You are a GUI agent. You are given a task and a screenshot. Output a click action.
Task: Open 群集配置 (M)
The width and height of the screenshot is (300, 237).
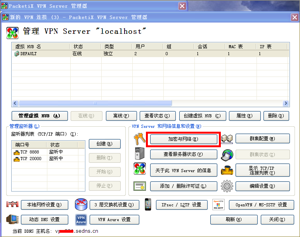pyautogui.click(x=263, y=139)
